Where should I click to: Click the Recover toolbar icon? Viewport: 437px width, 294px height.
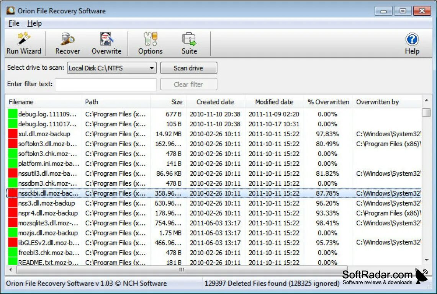point(67,43)
